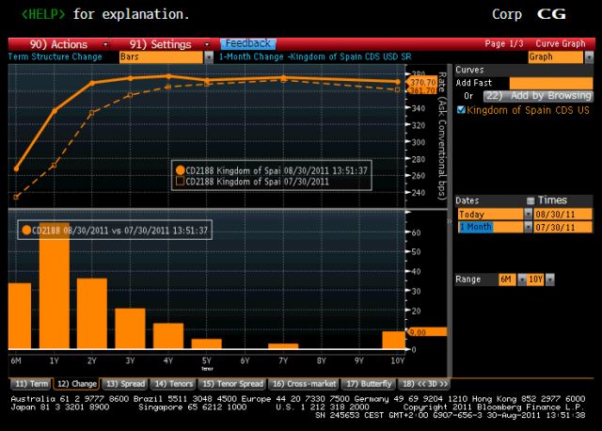This screenshot has height=431, width=602.
Task: Click the 9.00 change value marker
Action: point(426,332)
